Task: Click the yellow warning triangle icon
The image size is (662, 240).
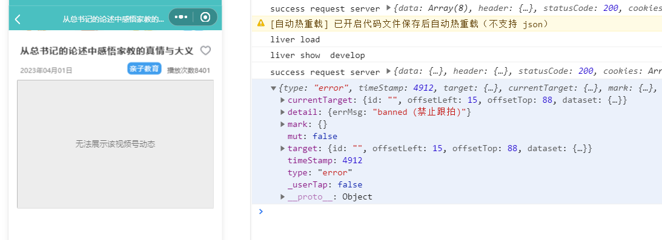Action: click(261, 23)
